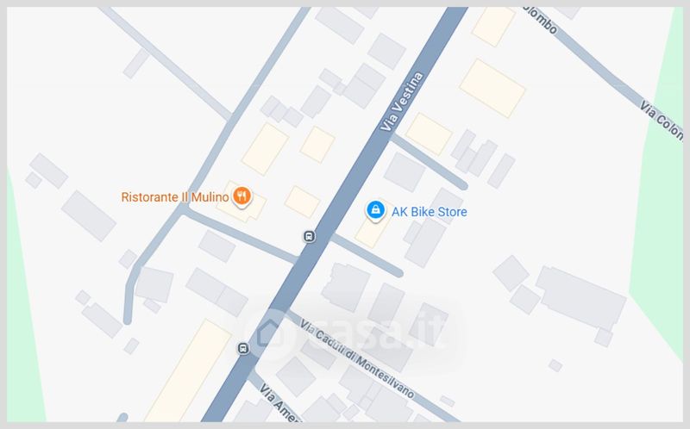The height and width of the screenshot is (429, 690).
Task: Click the yellow building under the restaurant pin
Action: point(241,203)
